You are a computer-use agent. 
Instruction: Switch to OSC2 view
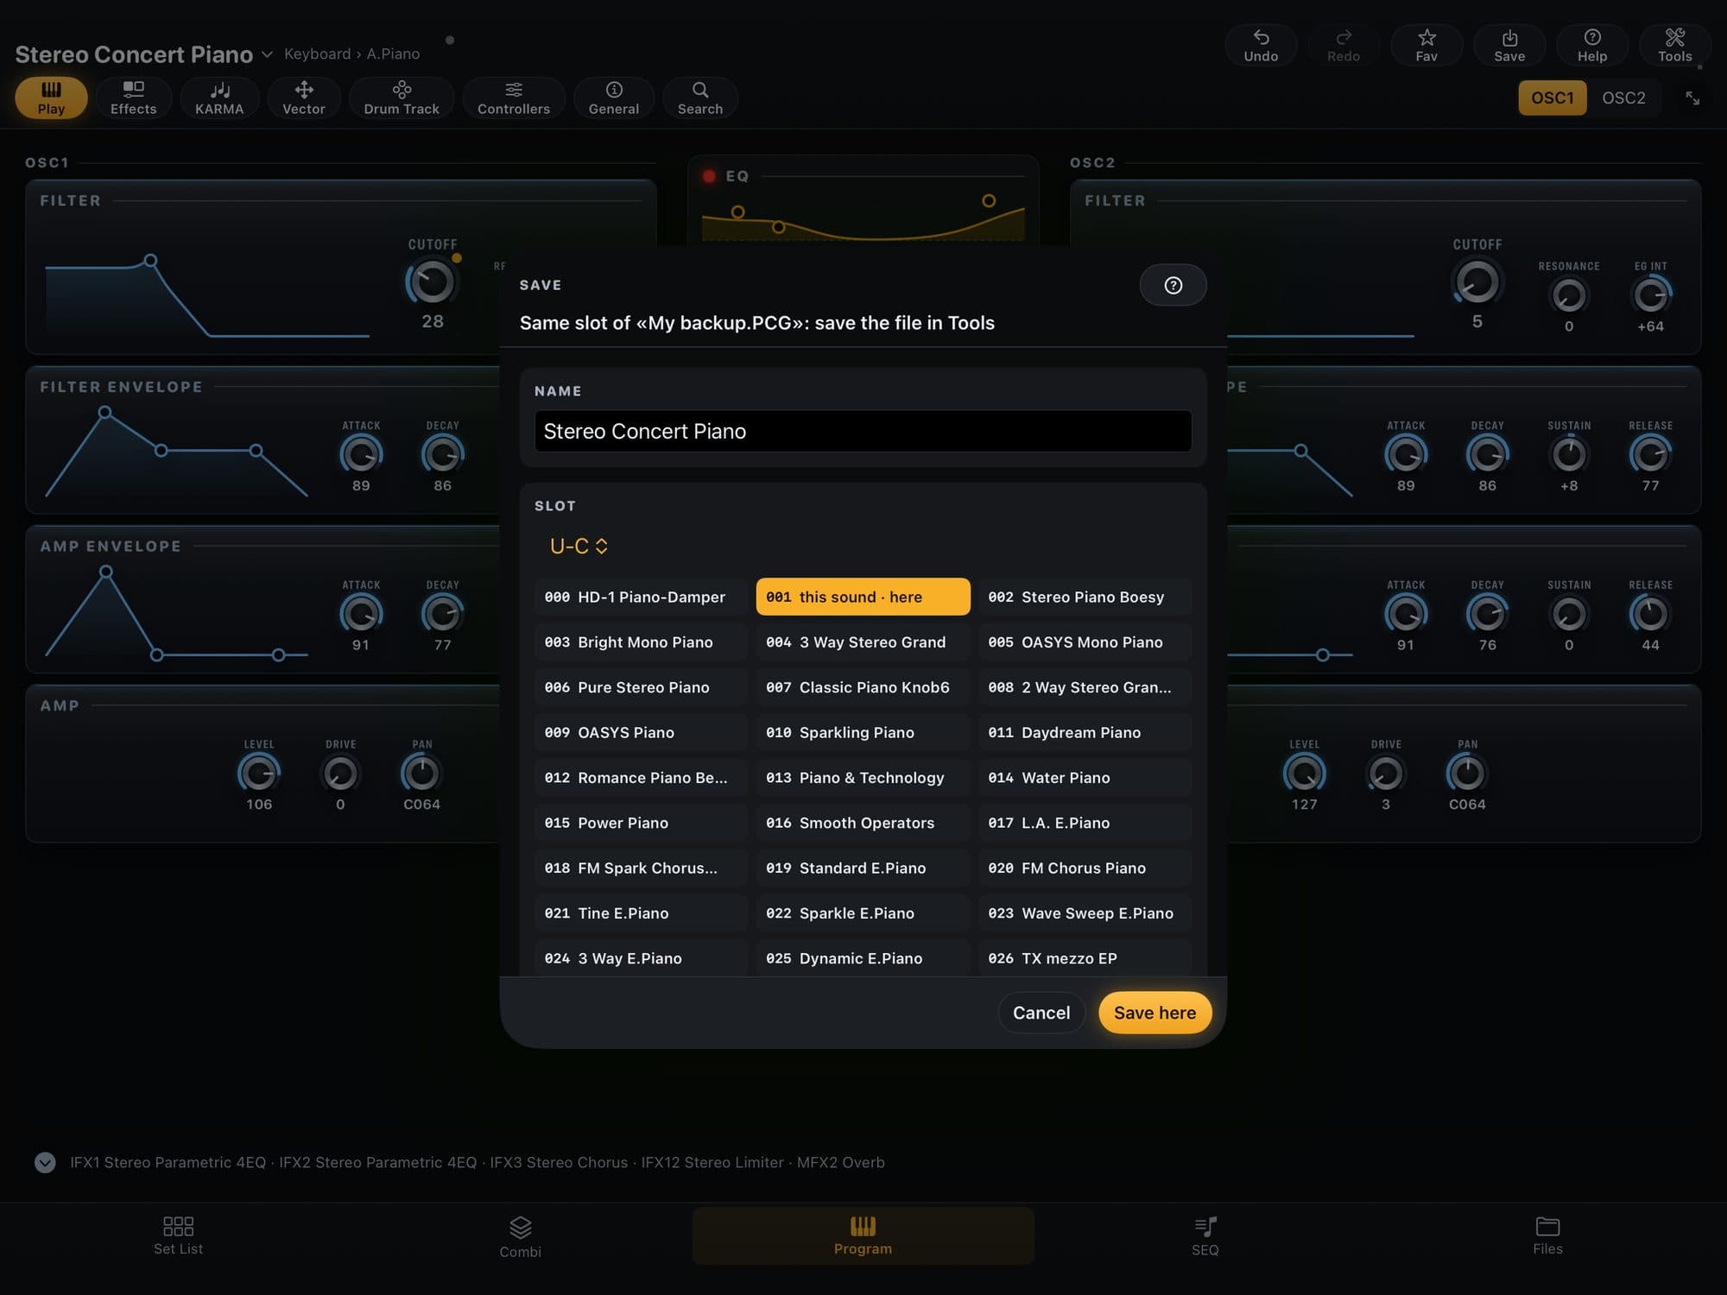[1623, 98]
